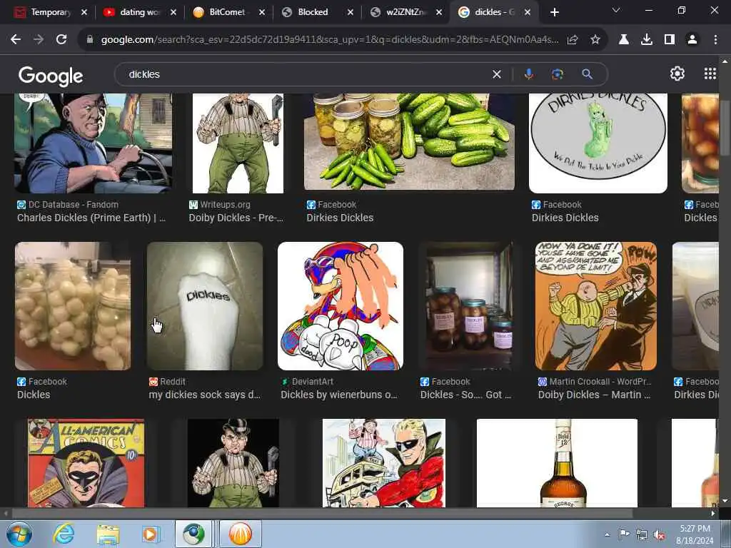
Task: Clear the search box with the X icon
Action: tap(497, 74)
